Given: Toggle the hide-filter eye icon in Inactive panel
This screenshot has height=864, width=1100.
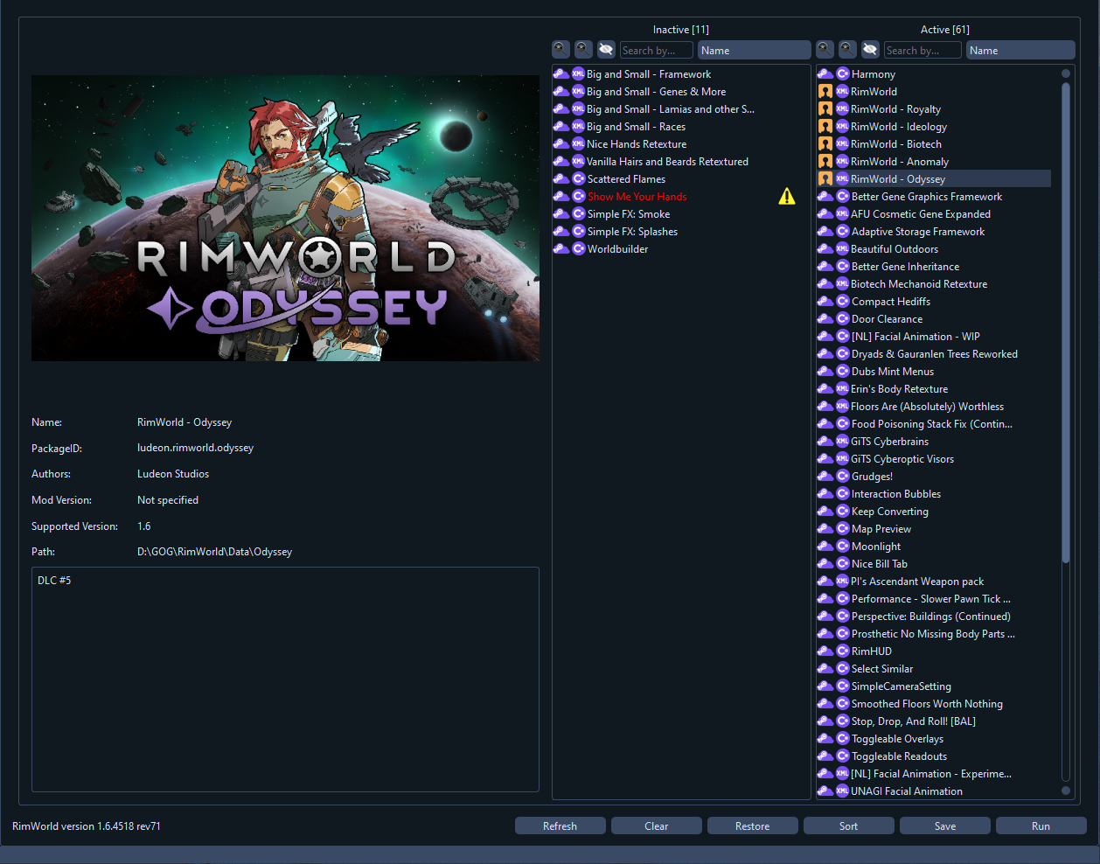Looking at the screenshot, I should click(x=606, y=50).
